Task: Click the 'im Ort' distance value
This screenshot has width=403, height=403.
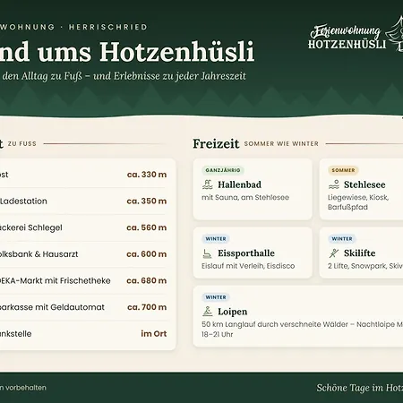Action: 154,334
